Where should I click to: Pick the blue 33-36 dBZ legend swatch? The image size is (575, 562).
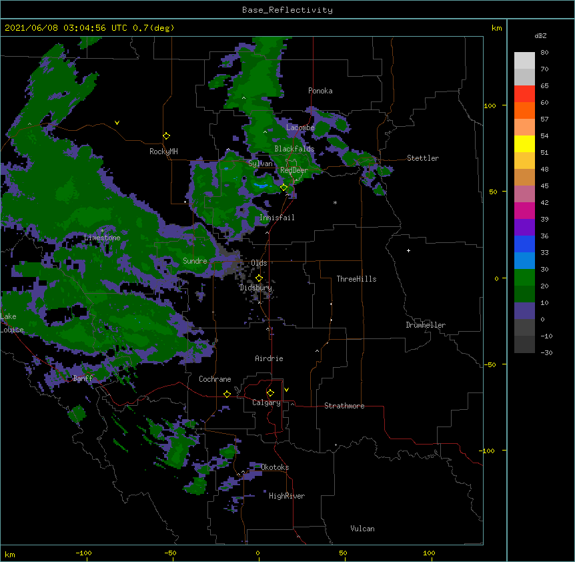pos(524,244)
